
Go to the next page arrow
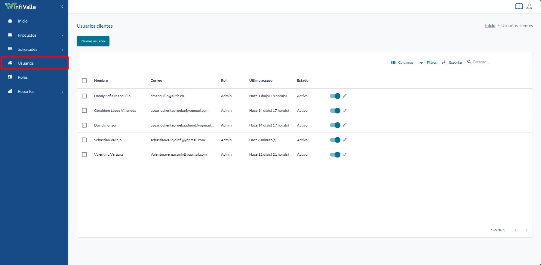(x=526, y=230)
